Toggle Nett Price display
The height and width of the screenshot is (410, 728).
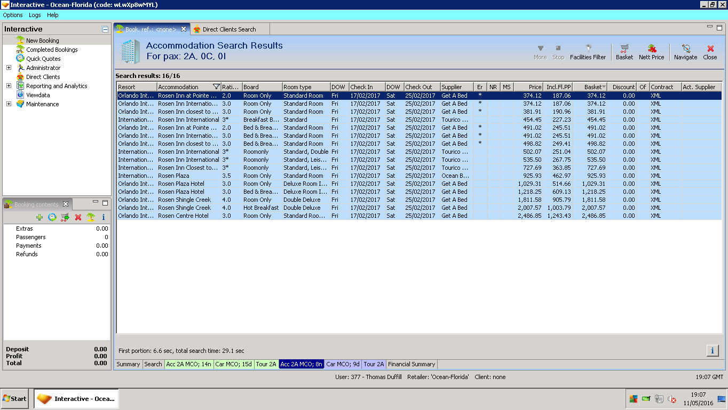(x=651, y=52)
